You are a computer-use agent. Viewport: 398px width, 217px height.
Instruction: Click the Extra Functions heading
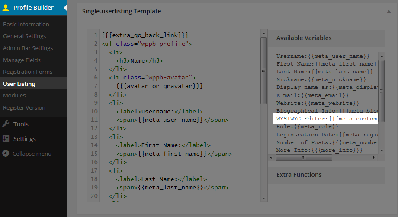299,175
